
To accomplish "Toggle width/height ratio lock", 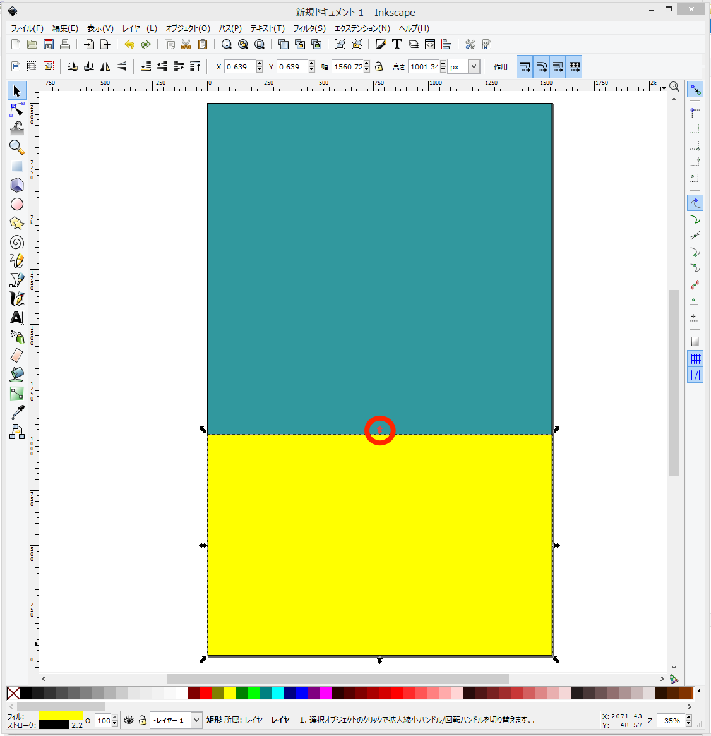I will coord(379,67).
